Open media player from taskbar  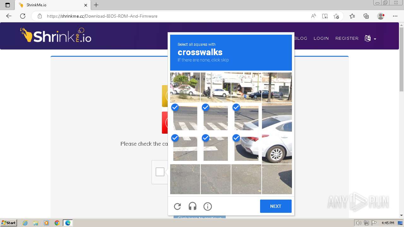pyautogui.click(x=46, y=223)
